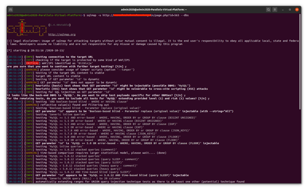Click 'testing if the target URL content is stable'
This screenshot has width=308, height=191.
point(70,73)
